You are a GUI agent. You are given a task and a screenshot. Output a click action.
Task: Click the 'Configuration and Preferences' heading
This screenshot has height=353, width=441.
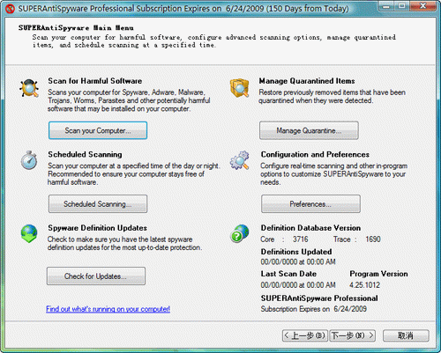pyautogui.click(x=315, y=154)
